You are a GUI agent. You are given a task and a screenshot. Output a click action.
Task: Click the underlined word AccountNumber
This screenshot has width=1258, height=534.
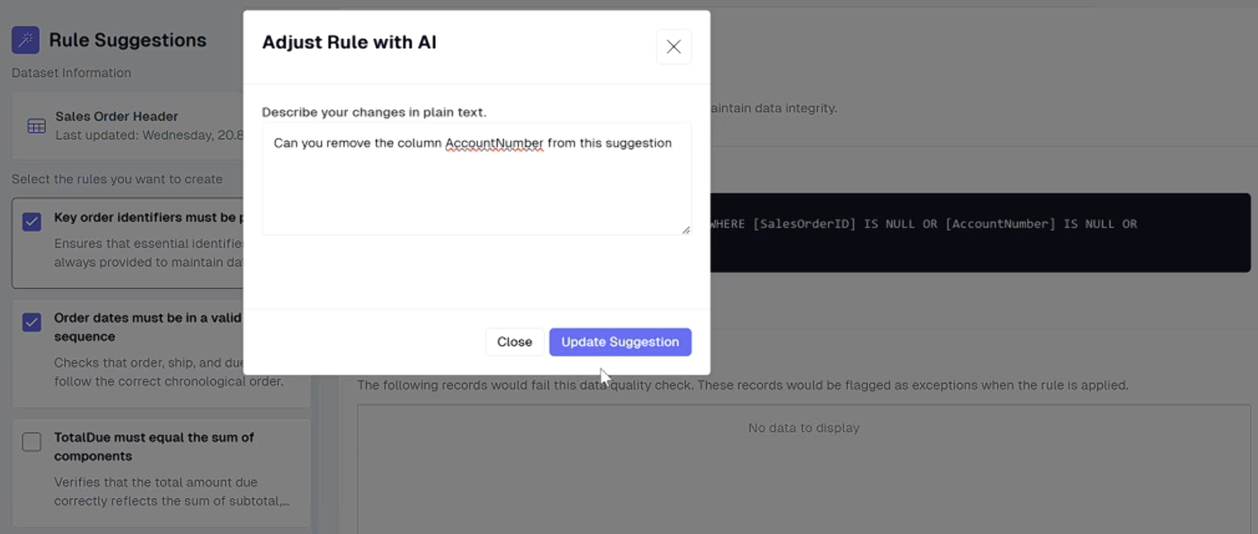pyautogui.click(x=494, y=143)
